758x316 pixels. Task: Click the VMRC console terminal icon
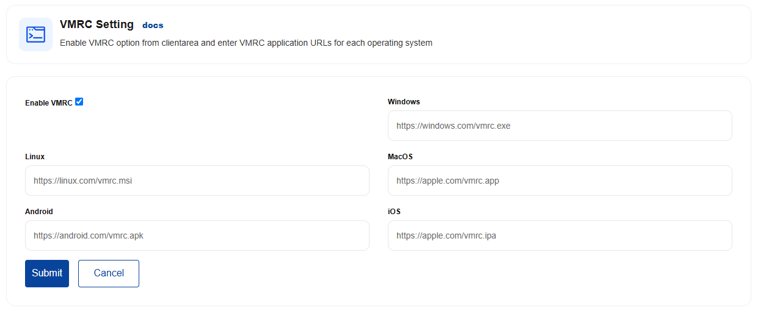pos(35,34)
